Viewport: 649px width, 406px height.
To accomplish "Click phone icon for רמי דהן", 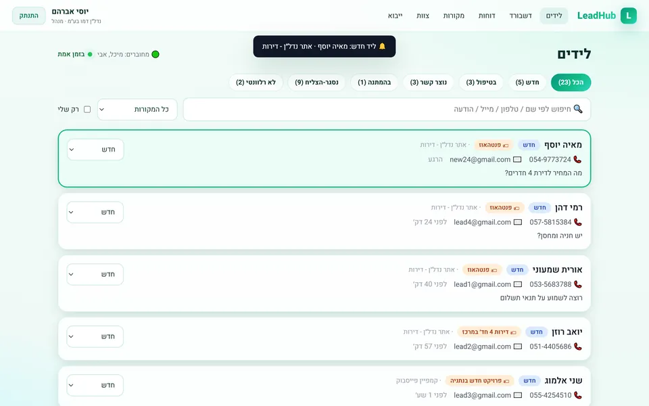I will 578,222.
